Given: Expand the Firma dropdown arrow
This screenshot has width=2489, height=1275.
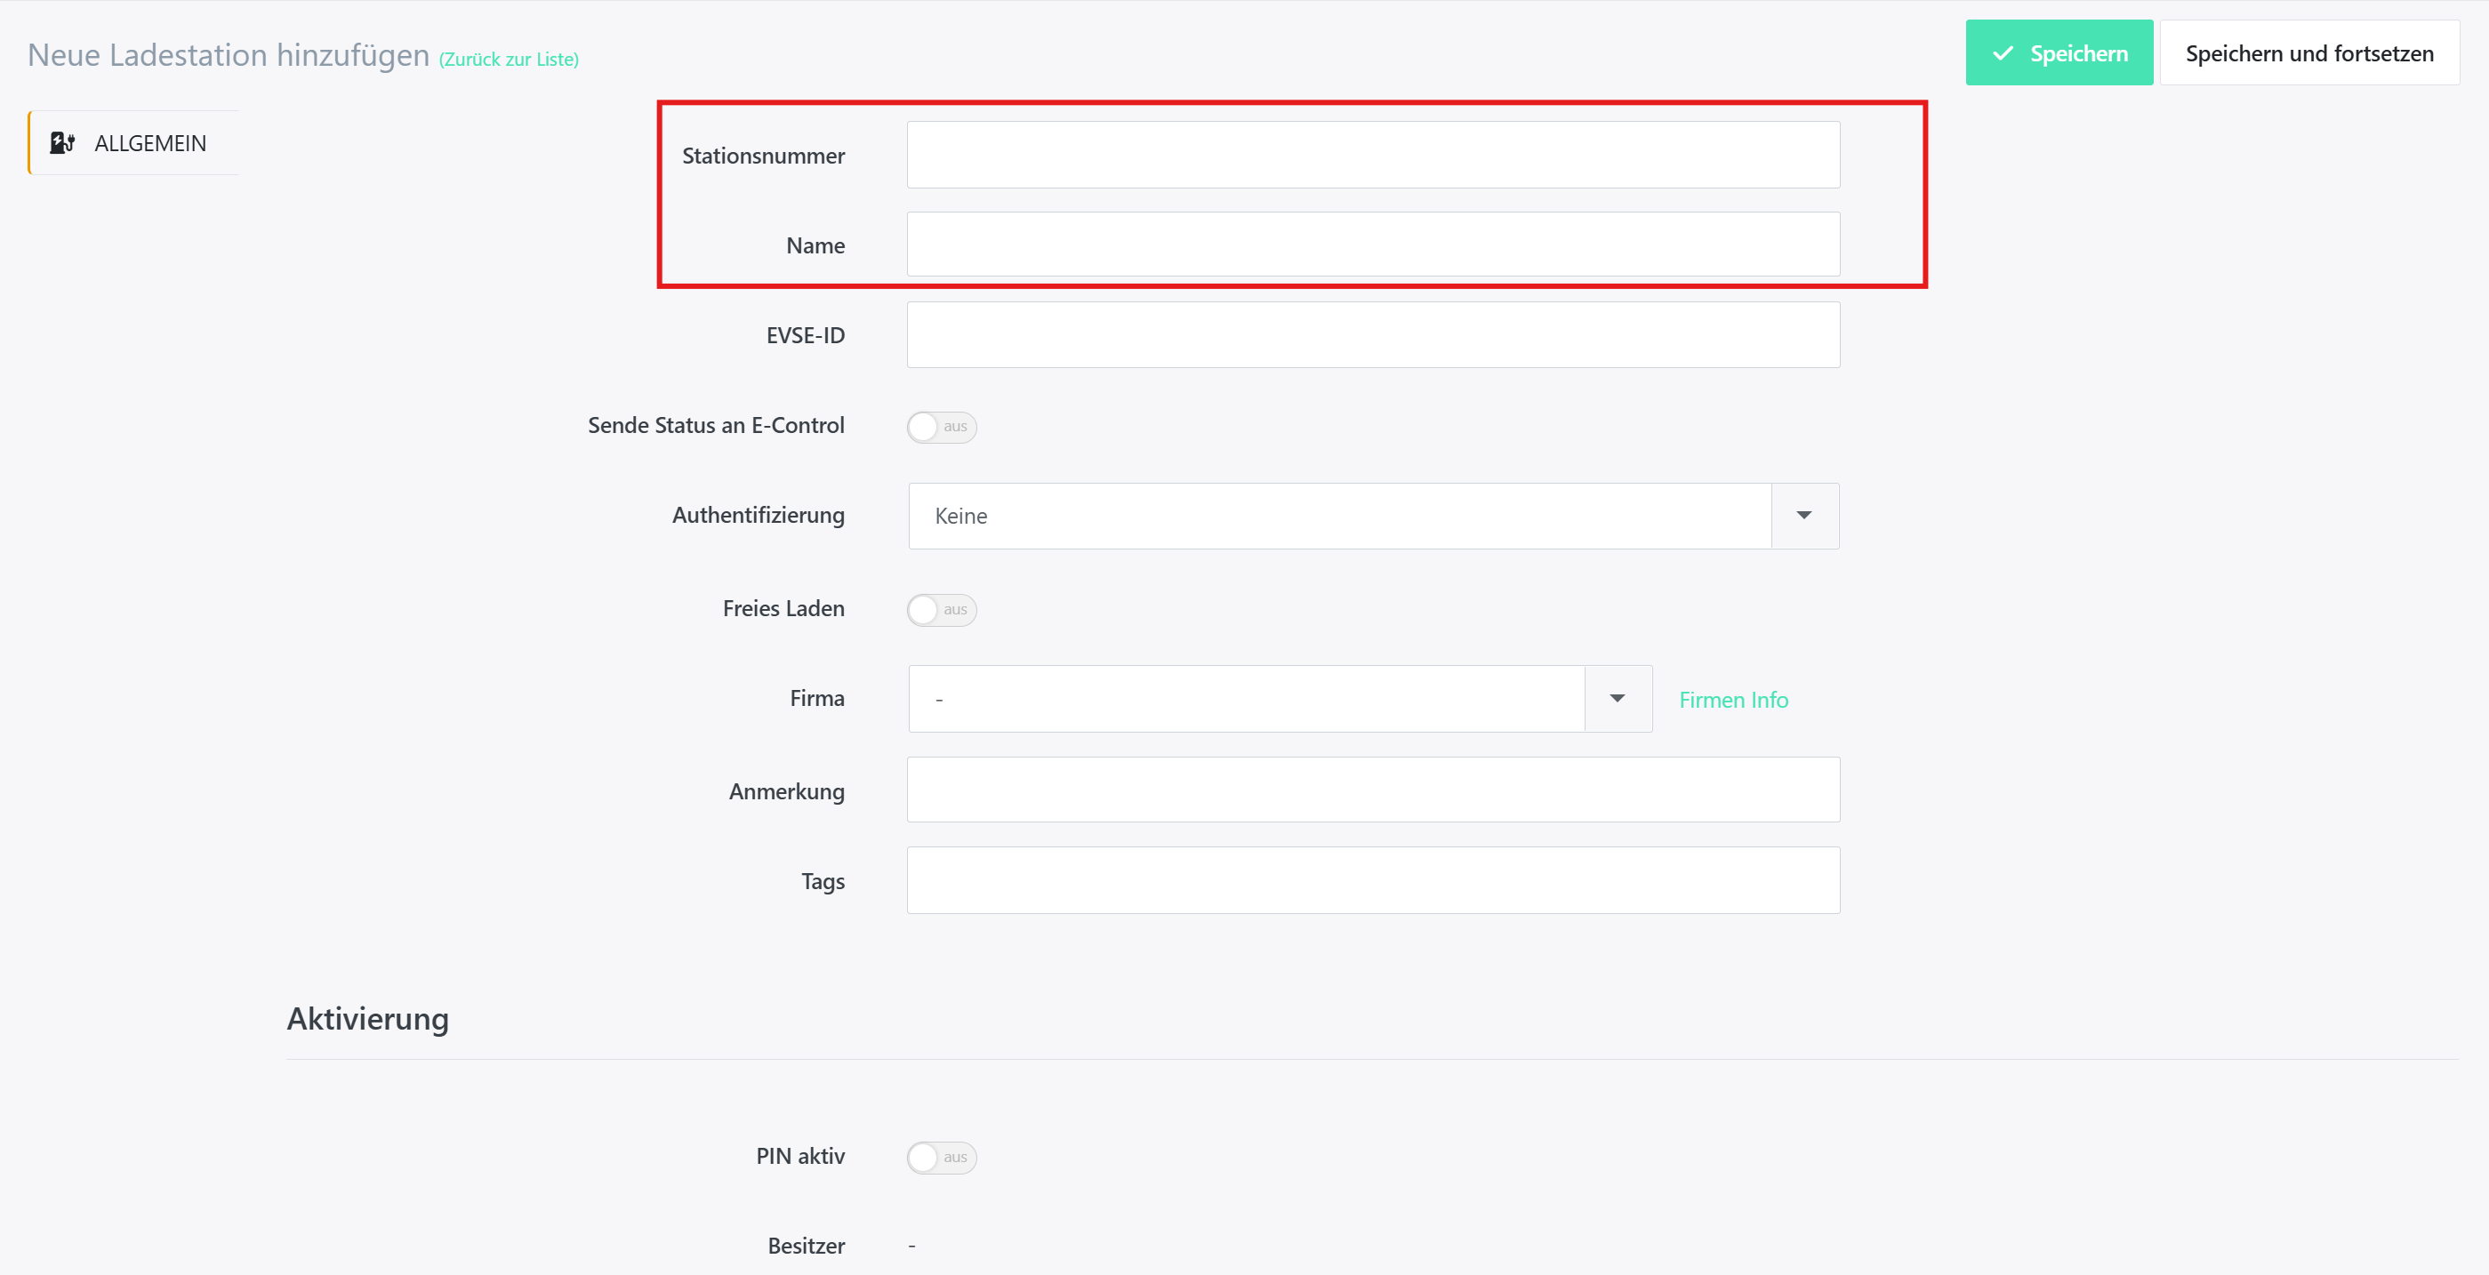Looking at the screenshot, I should 1617,698.
